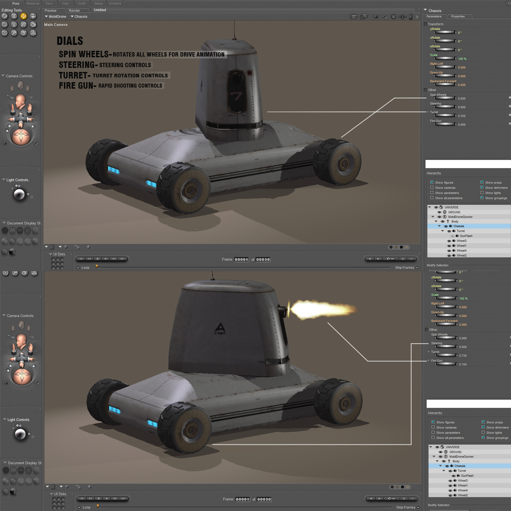This screenshot has width=511, height=511.
Task: Enable Show parameters checkbox in upper Hierarchy
Action: point(432,193)
